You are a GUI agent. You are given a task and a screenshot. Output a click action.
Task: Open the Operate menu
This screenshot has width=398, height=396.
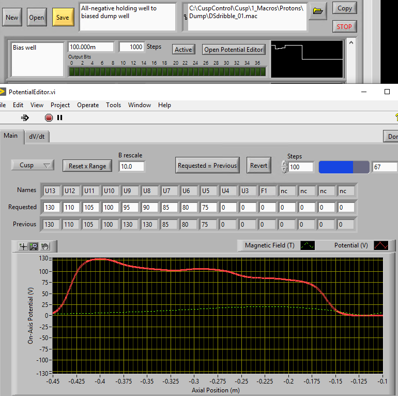(88, 105)
